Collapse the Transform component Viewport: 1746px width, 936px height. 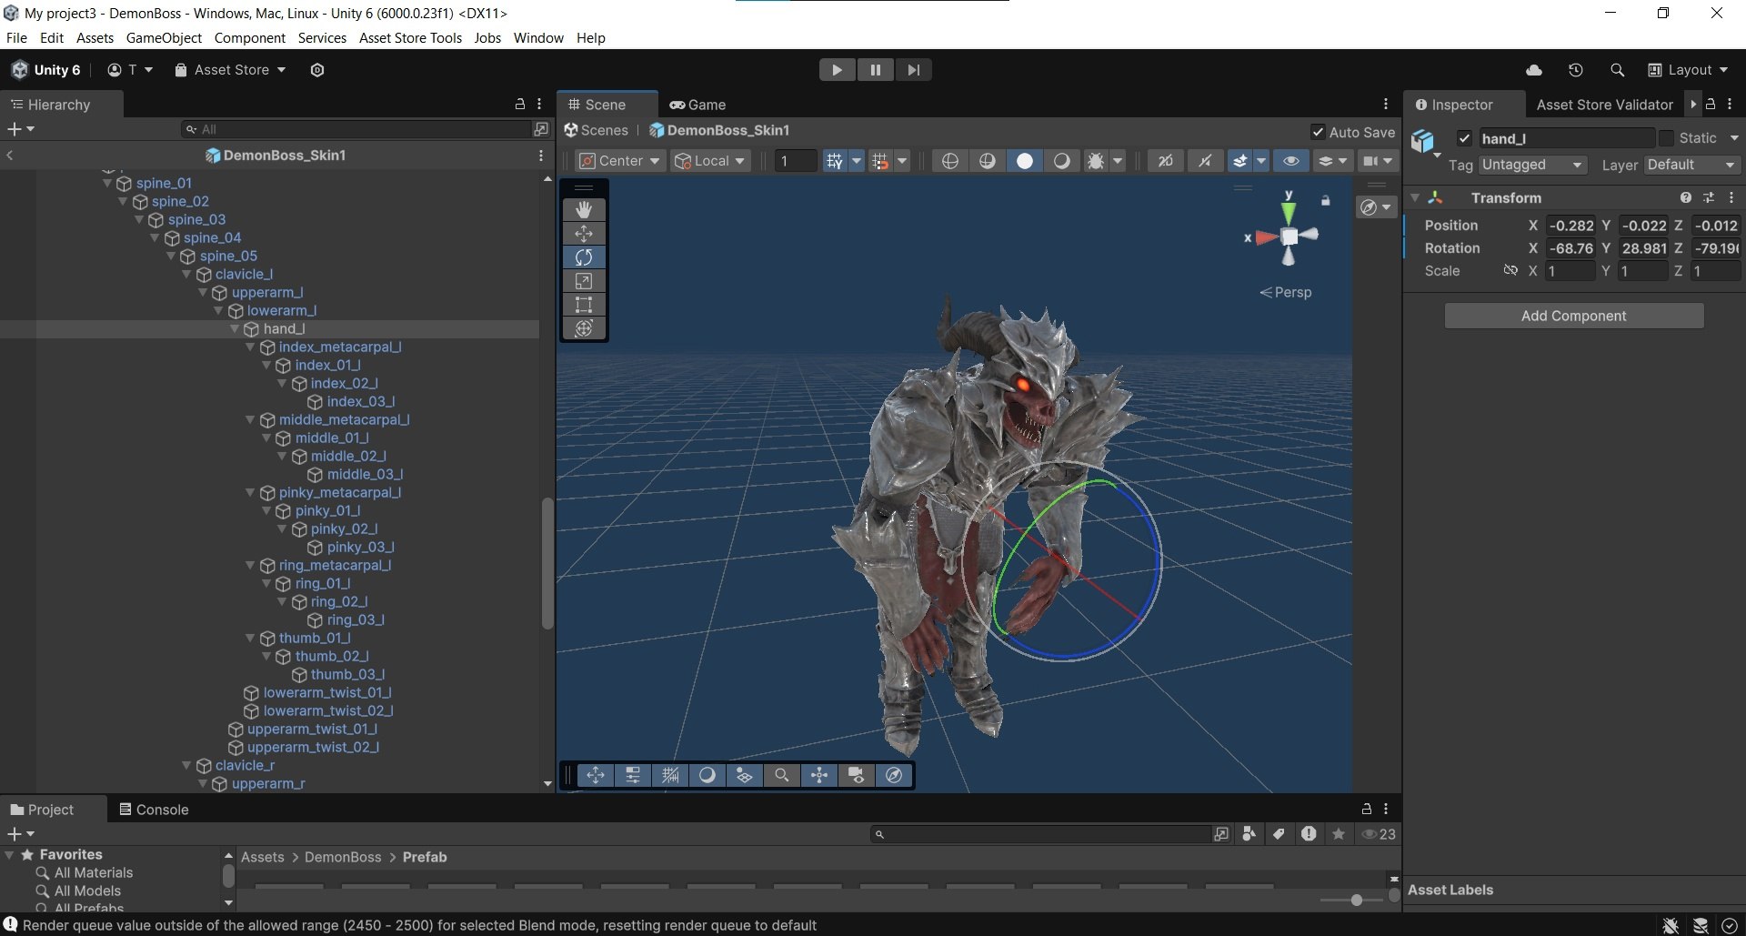(1415, 197)
